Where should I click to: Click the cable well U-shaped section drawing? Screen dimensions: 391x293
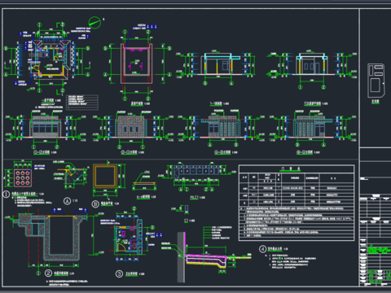[60, 238]
